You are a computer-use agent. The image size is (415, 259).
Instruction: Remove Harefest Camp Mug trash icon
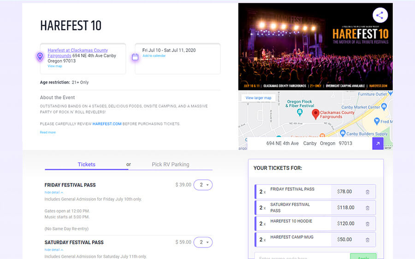click(368, 240)
